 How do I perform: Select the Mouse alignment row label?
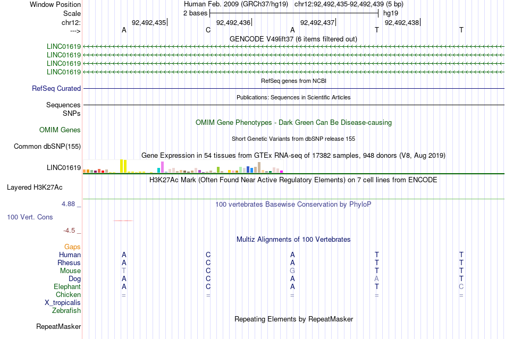click(70, 271)
